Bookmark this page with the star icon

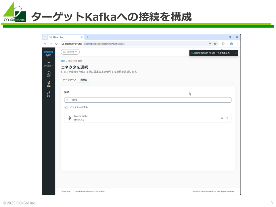pyautogui.click(x=215, y=44)
